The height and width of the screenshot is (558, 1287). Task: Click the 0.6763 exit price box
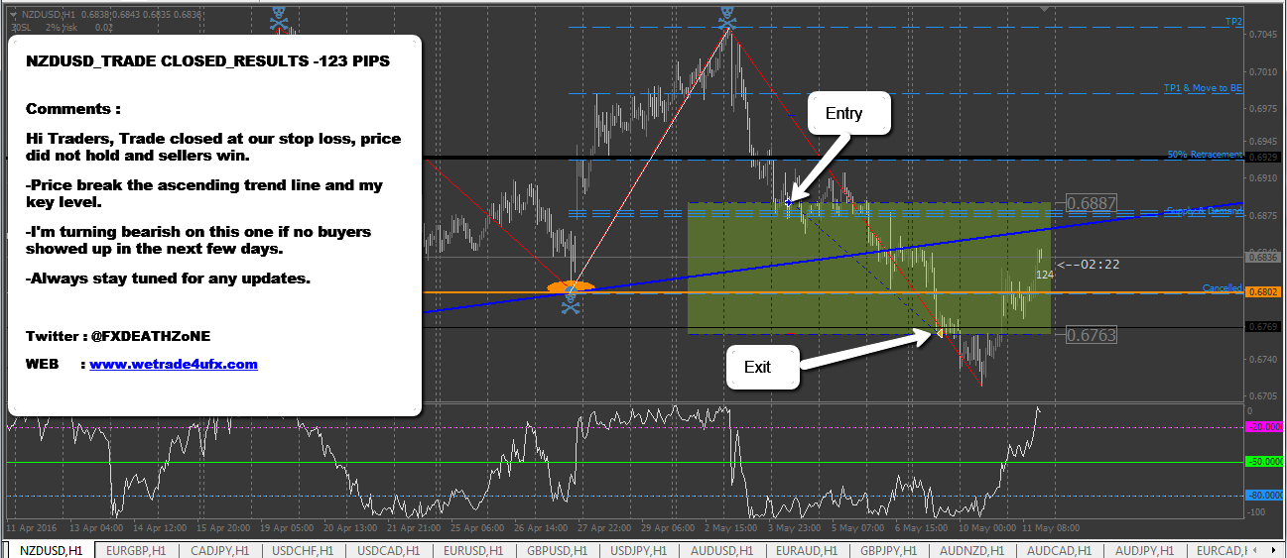click(x=1092, y=335)
